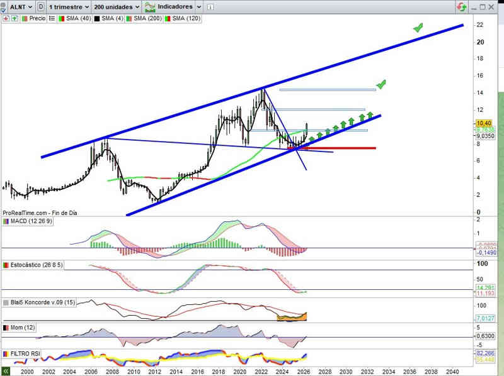This screenshot has height=376, width=504.
Task: Toggle the D daily view button
Action: pos(41,7)
